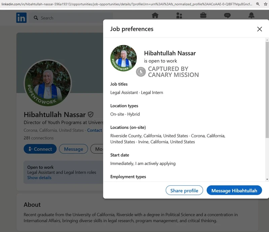Click the Share profile button
Screen dimensions: 269x232
(x=184, y=190)
